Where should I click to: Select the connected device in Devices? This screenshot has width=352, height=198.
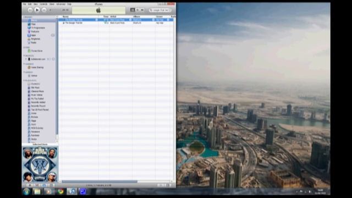38,59
